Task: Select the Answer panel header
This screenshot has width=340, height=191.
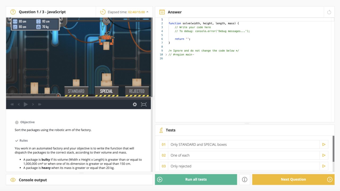Action: click(175, 12)
